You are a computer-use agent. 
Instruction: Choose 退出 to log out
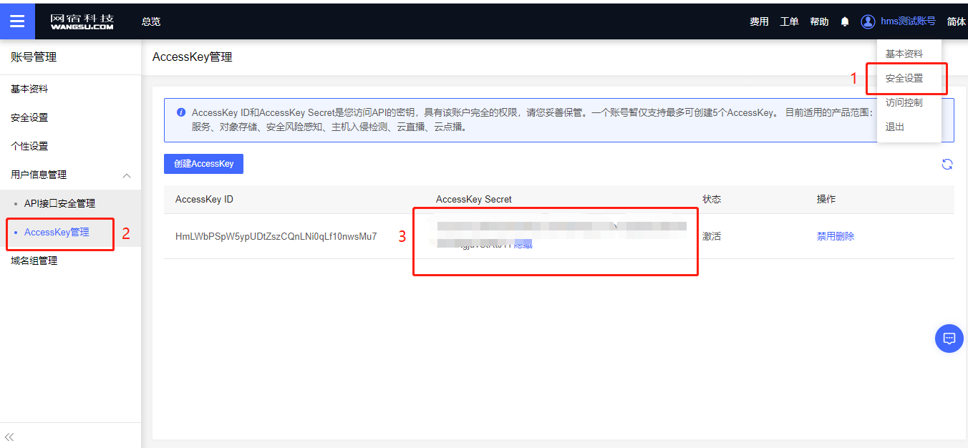tap(895, 127)
